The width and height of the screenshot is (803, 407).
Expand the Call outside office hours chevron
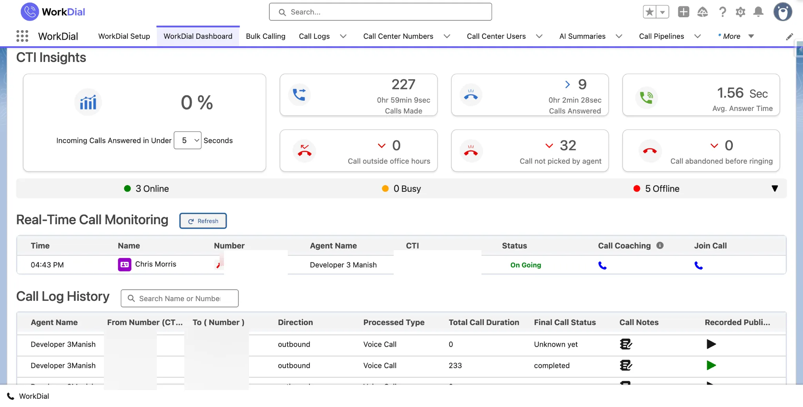click(382, 145)
